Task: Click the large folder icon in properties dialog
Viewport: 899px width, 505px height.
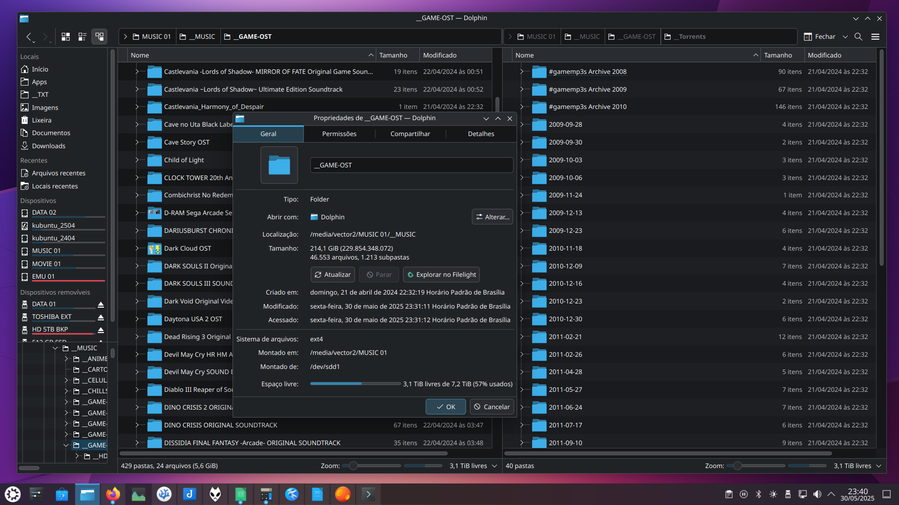Action: 279,165
